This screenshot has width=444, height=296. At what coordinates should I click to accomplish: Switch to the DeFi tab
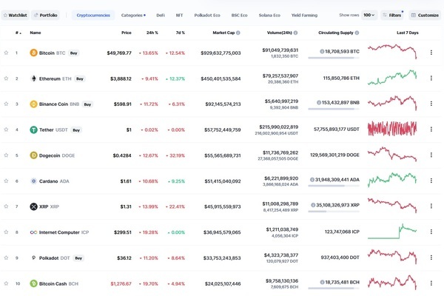161,15
